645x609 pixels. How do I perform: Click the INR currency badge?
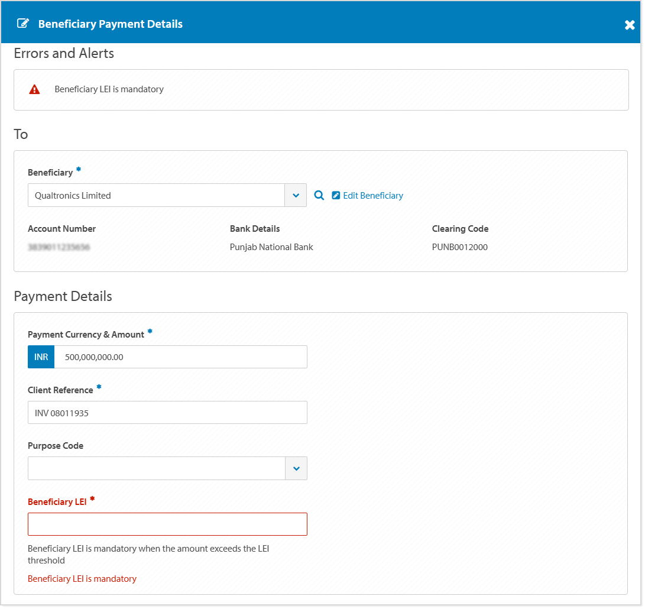[41, 357]
